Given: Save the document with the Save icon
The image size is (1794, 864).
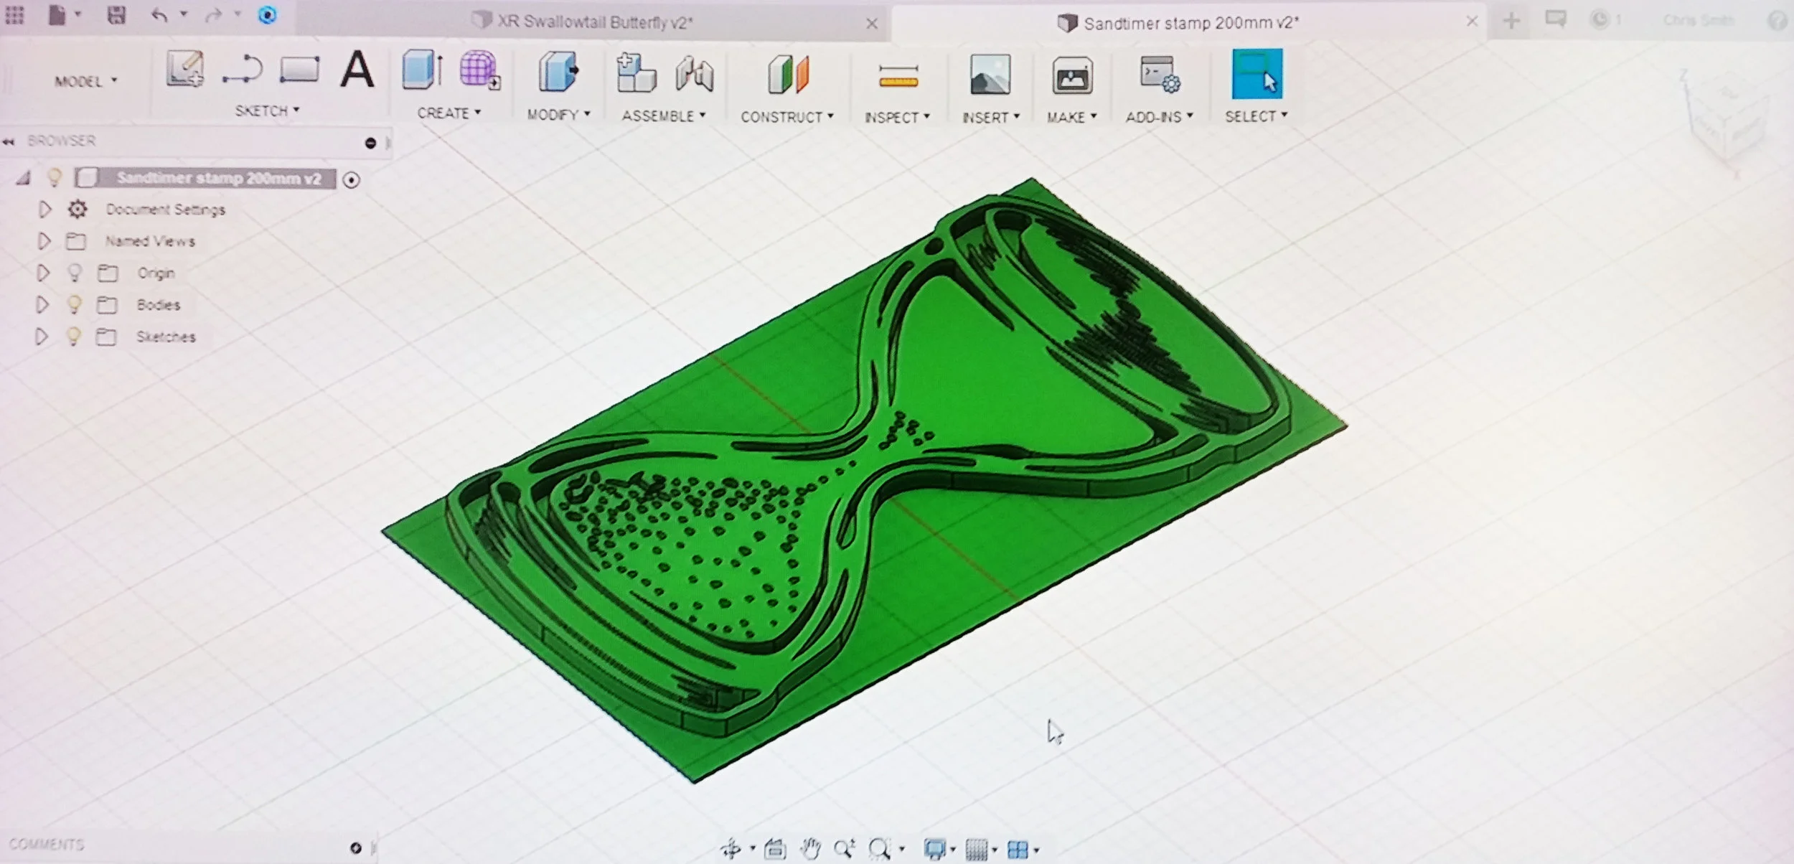Looking at the screenshot, I should 116,14.
